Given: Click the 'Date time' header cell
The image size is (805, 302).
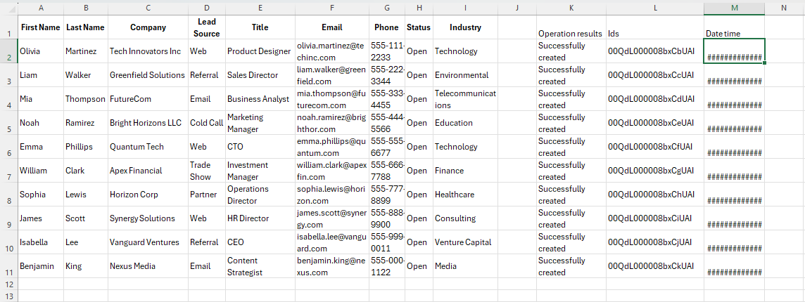Looking at the screenshot, I should pyautogui.click(x=734, y=33).
